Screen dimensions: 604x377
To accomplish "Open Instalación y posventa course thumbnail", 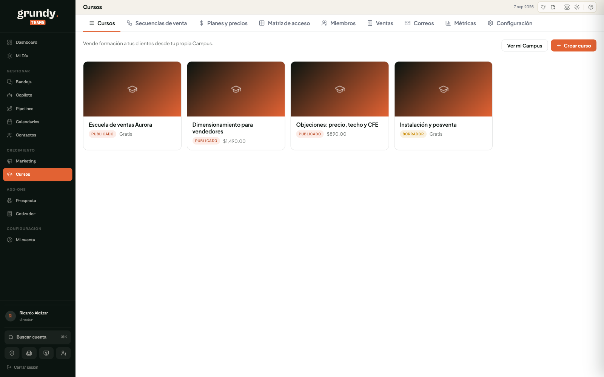I will click(x=444, y=89).
